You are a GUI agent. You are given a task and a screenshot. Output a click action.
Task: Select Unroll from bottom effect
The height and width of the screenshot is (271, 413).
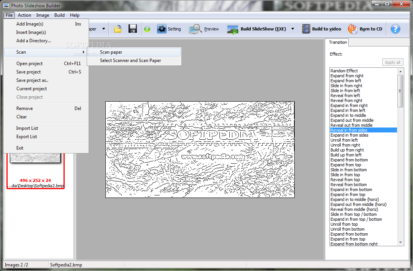(x=364, y=229)
